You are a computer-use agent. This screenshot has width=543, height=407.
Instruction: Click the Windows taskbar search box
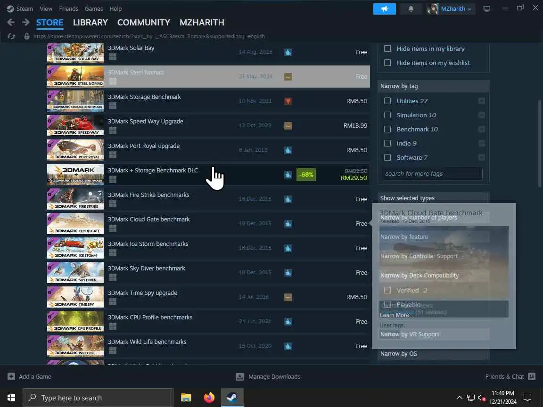[x=98, y=398]
